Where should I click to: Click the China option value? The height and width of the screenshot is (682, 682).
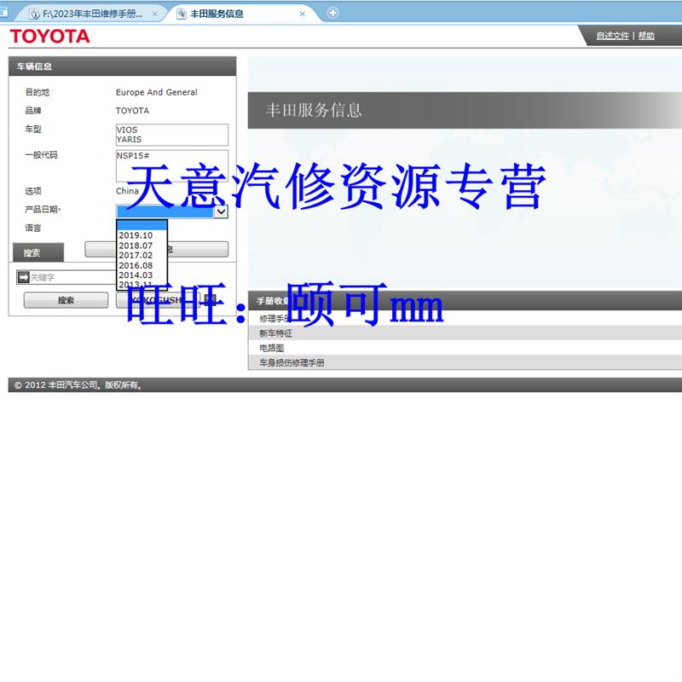[127, 191]
